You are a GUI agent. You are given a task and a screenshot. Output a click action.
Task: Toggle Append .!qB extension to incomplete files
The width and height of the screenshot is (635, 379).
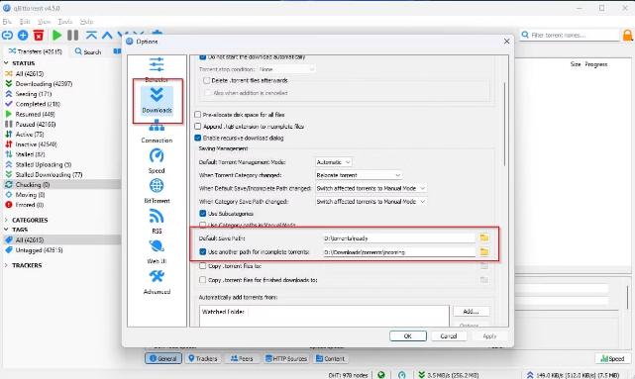(x=197, y=127)
